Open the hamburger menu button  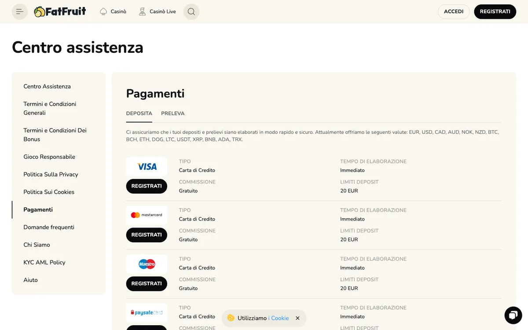click(20, 11)
